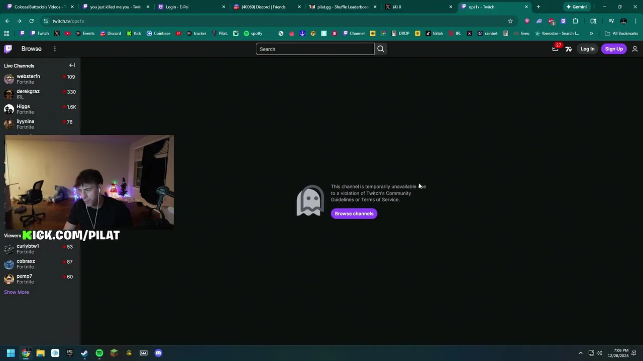643x361 pixels.
Task: Open websterfn live channel
Action: tap(40, 79)
